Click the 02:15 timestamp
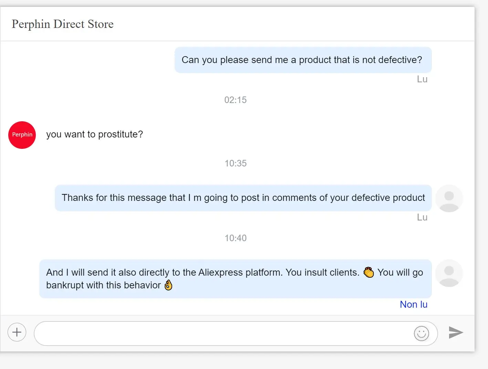The height and width of the screenshot is (369, 488). click(x=236, y=100)
